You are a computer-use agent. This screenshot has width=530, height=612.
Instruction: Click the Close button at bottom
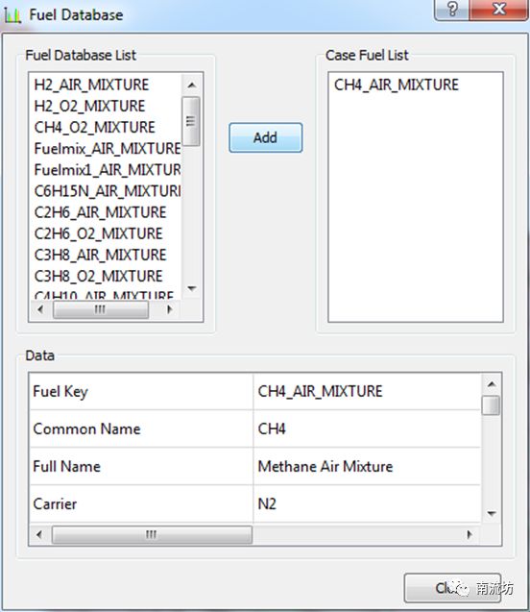click(452, 588)
